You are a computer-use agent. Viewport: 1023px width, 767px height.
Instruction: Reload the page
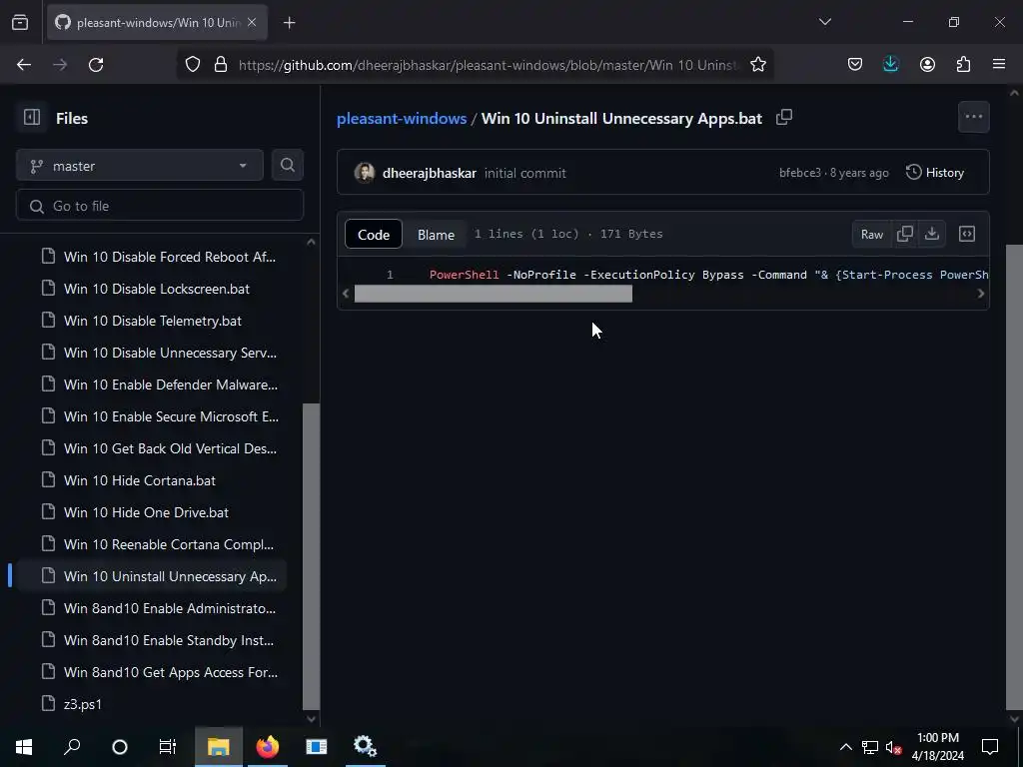pos(96,65)
